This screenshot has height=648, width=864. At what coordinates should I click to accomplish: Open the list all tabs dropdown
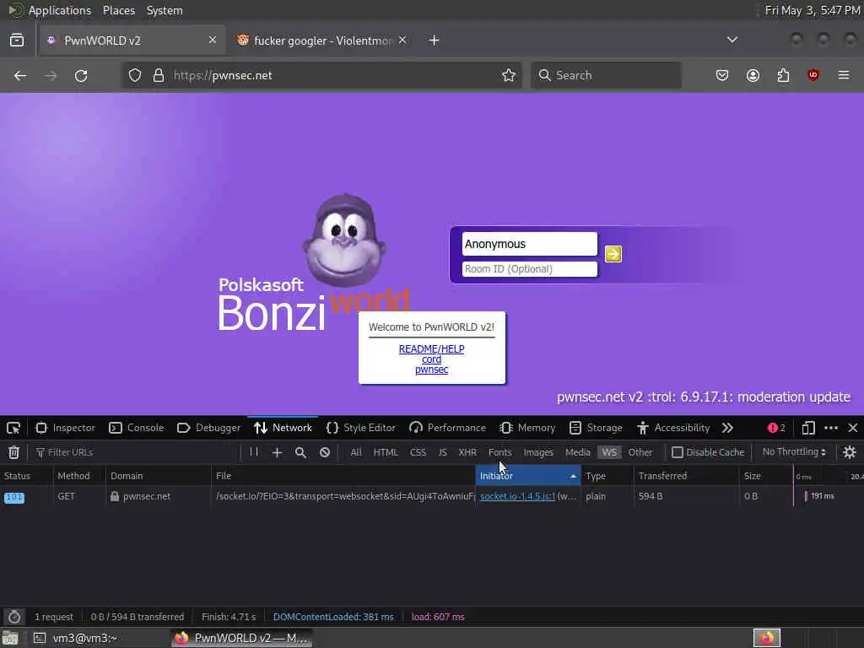tap(732, 40)
